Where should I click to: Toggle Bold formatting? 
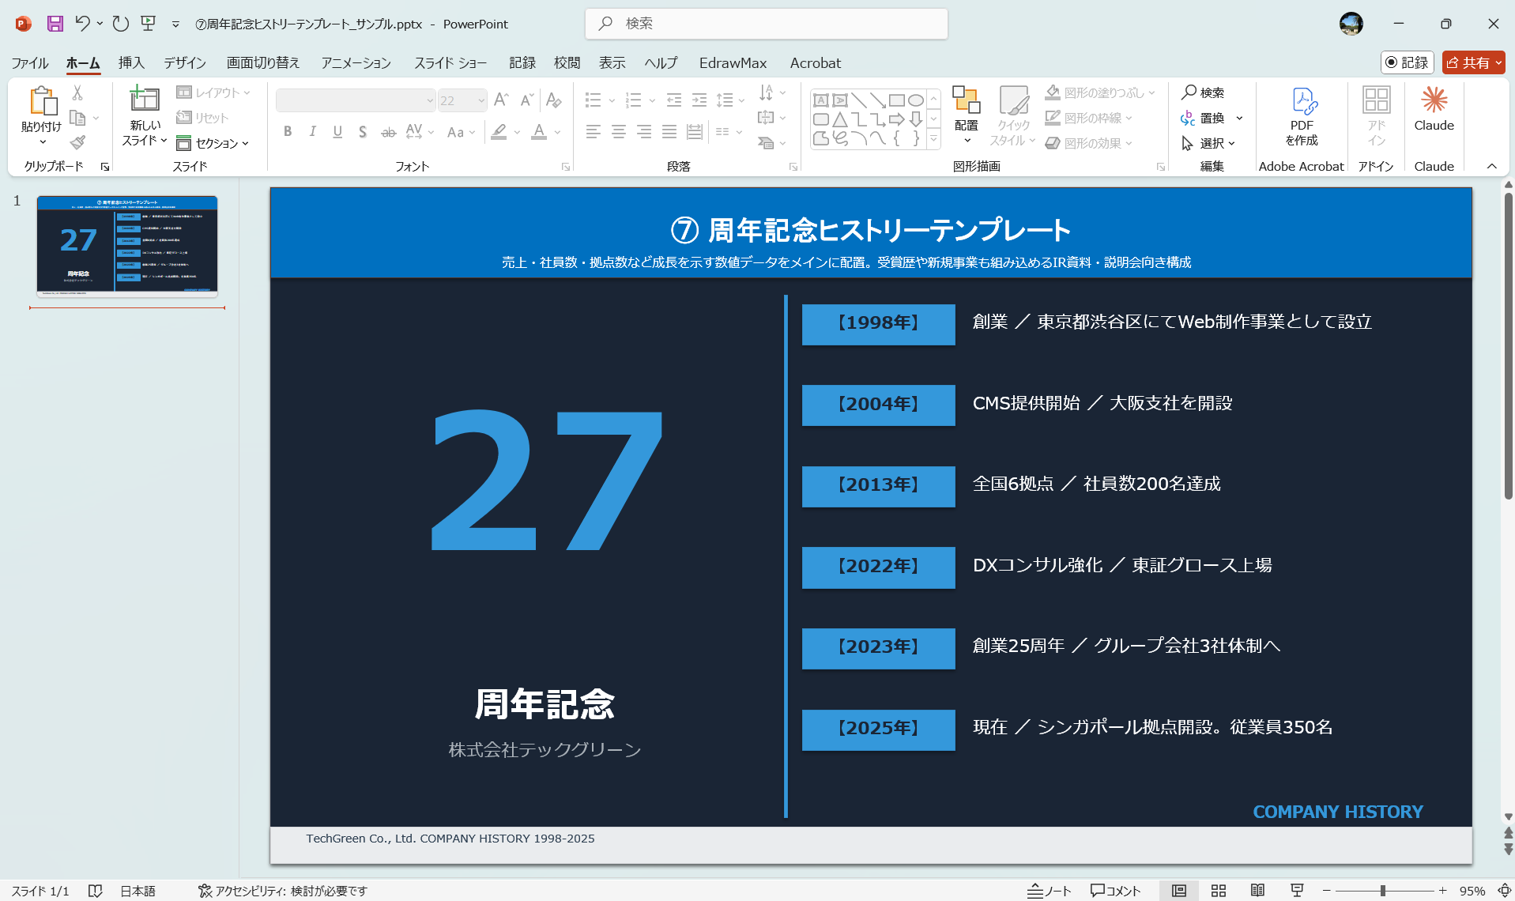(x=288, y=132)
